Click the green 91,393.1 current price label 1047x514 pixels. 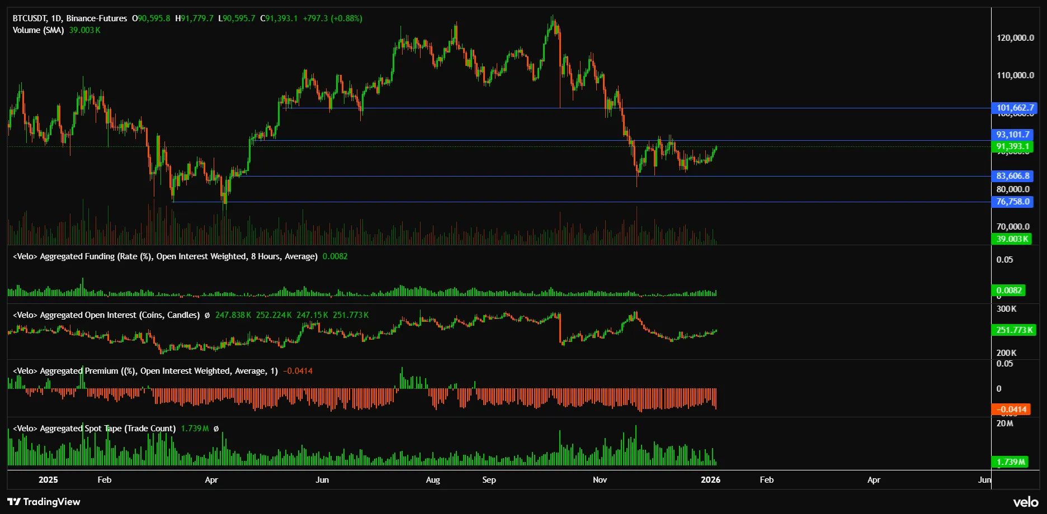(x=1012, y=146)
